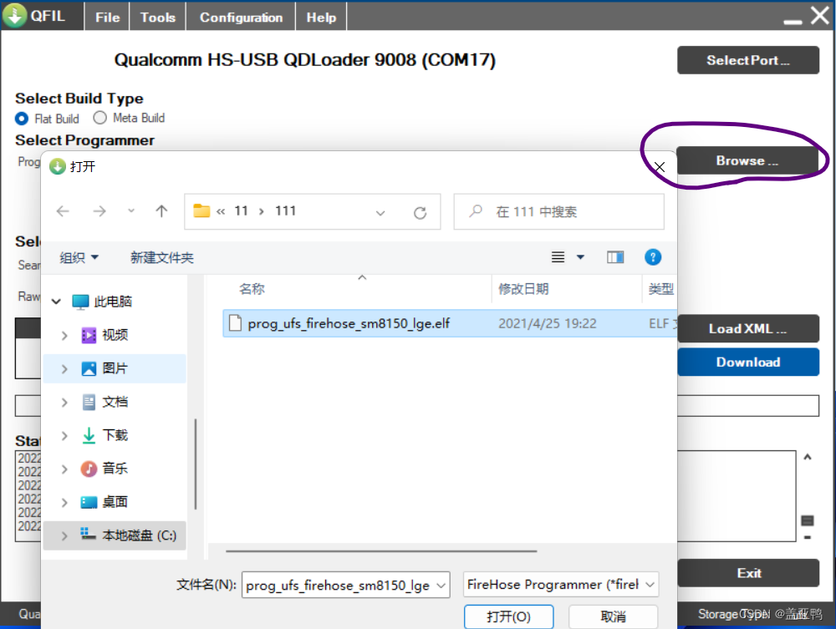This screenshot has height=629, width=836.
Task: Go up one folder level
Action: point(161,211)
